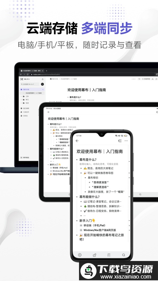The image size is (158, 281).
Task: Click the tablet heading 幕布是什么?
Action: click(56, 124)
